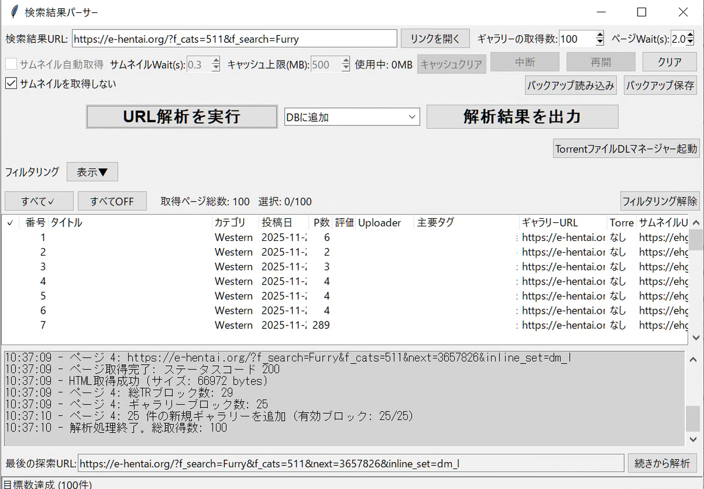Screen dimensions: 704x489
Task: Launch TorrentファイルDLマネージャー起動
Action: pos(627,148)
